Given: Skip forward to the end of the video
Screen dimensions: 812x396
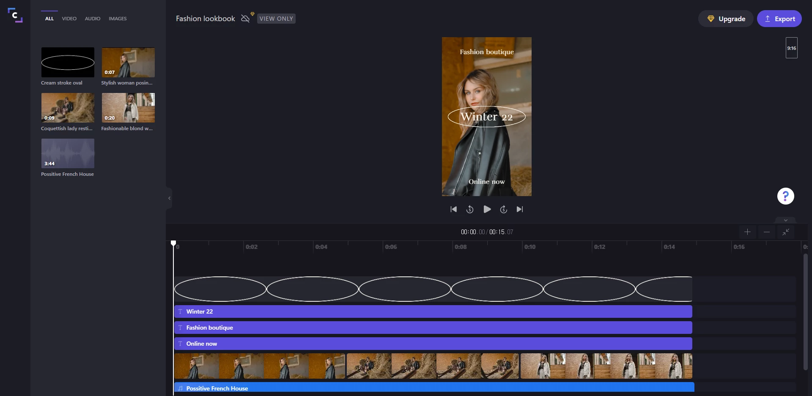Looking at the screenshot, I should [520, 209].
